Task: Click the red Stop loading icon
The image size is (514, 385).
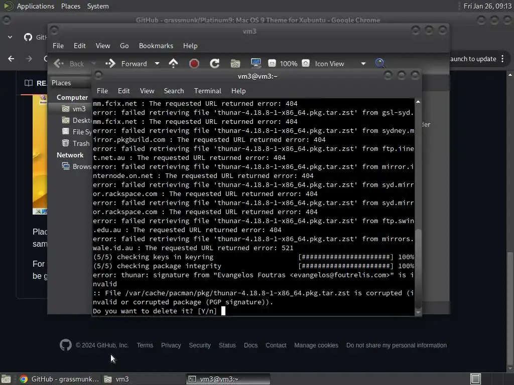Action: [194, 64]
